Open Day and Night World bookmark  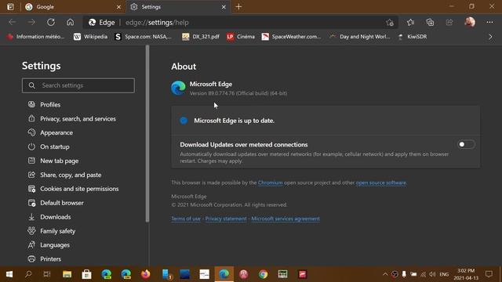coord(360,37)
